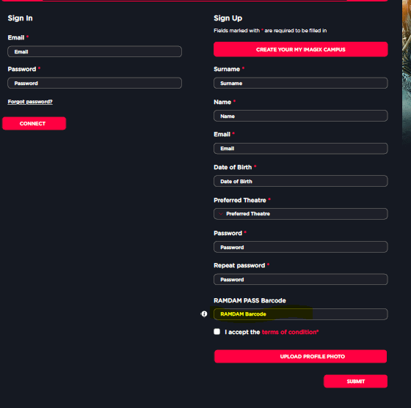The image size is (411, 408).
Task: Open the Forgot password? link
Action: [30, 102]
